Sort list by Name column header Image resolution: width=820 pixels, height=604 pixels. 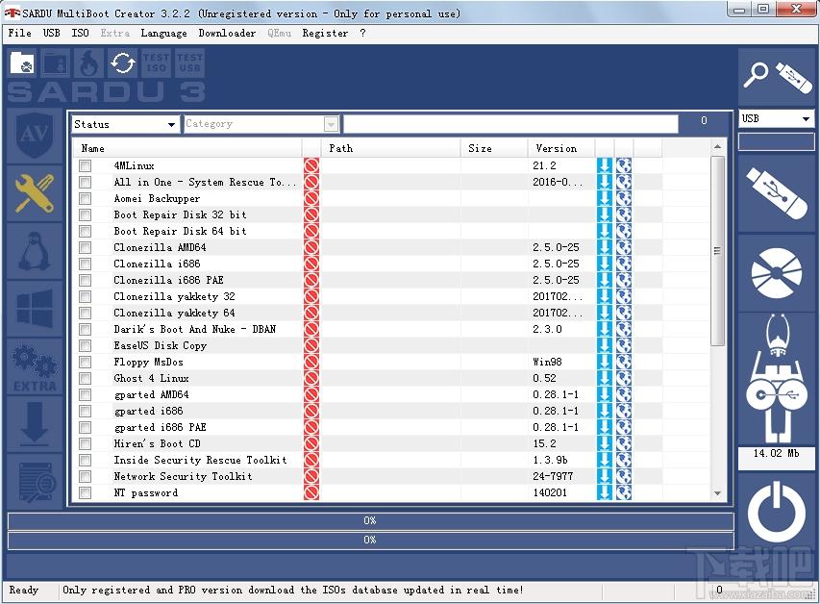[187, 148]
